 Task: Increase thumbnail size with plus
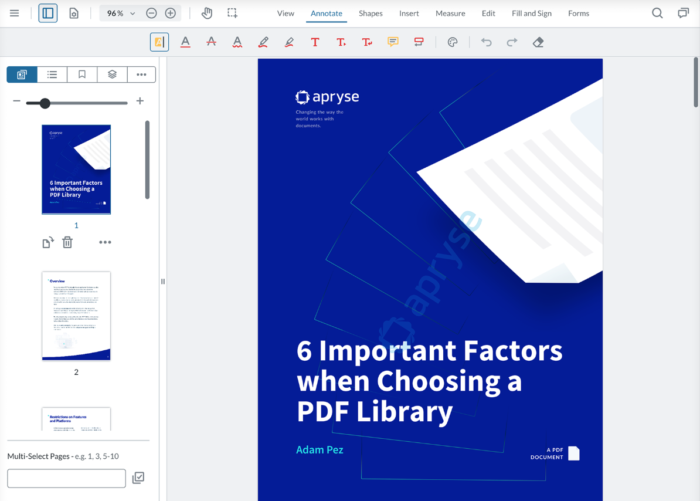pyautogui.click(x=140, y=101)
